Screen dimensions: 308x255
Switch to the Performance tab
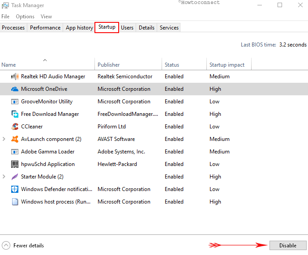pos(45,28)
